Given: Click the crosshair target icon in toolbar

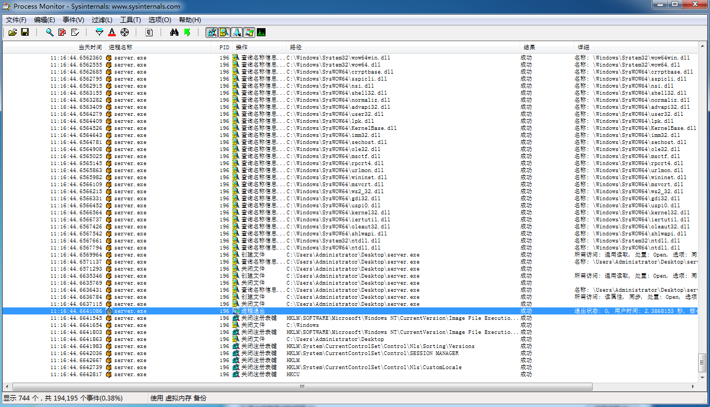Looking at the screenshot, I should [x=124, y=32].
